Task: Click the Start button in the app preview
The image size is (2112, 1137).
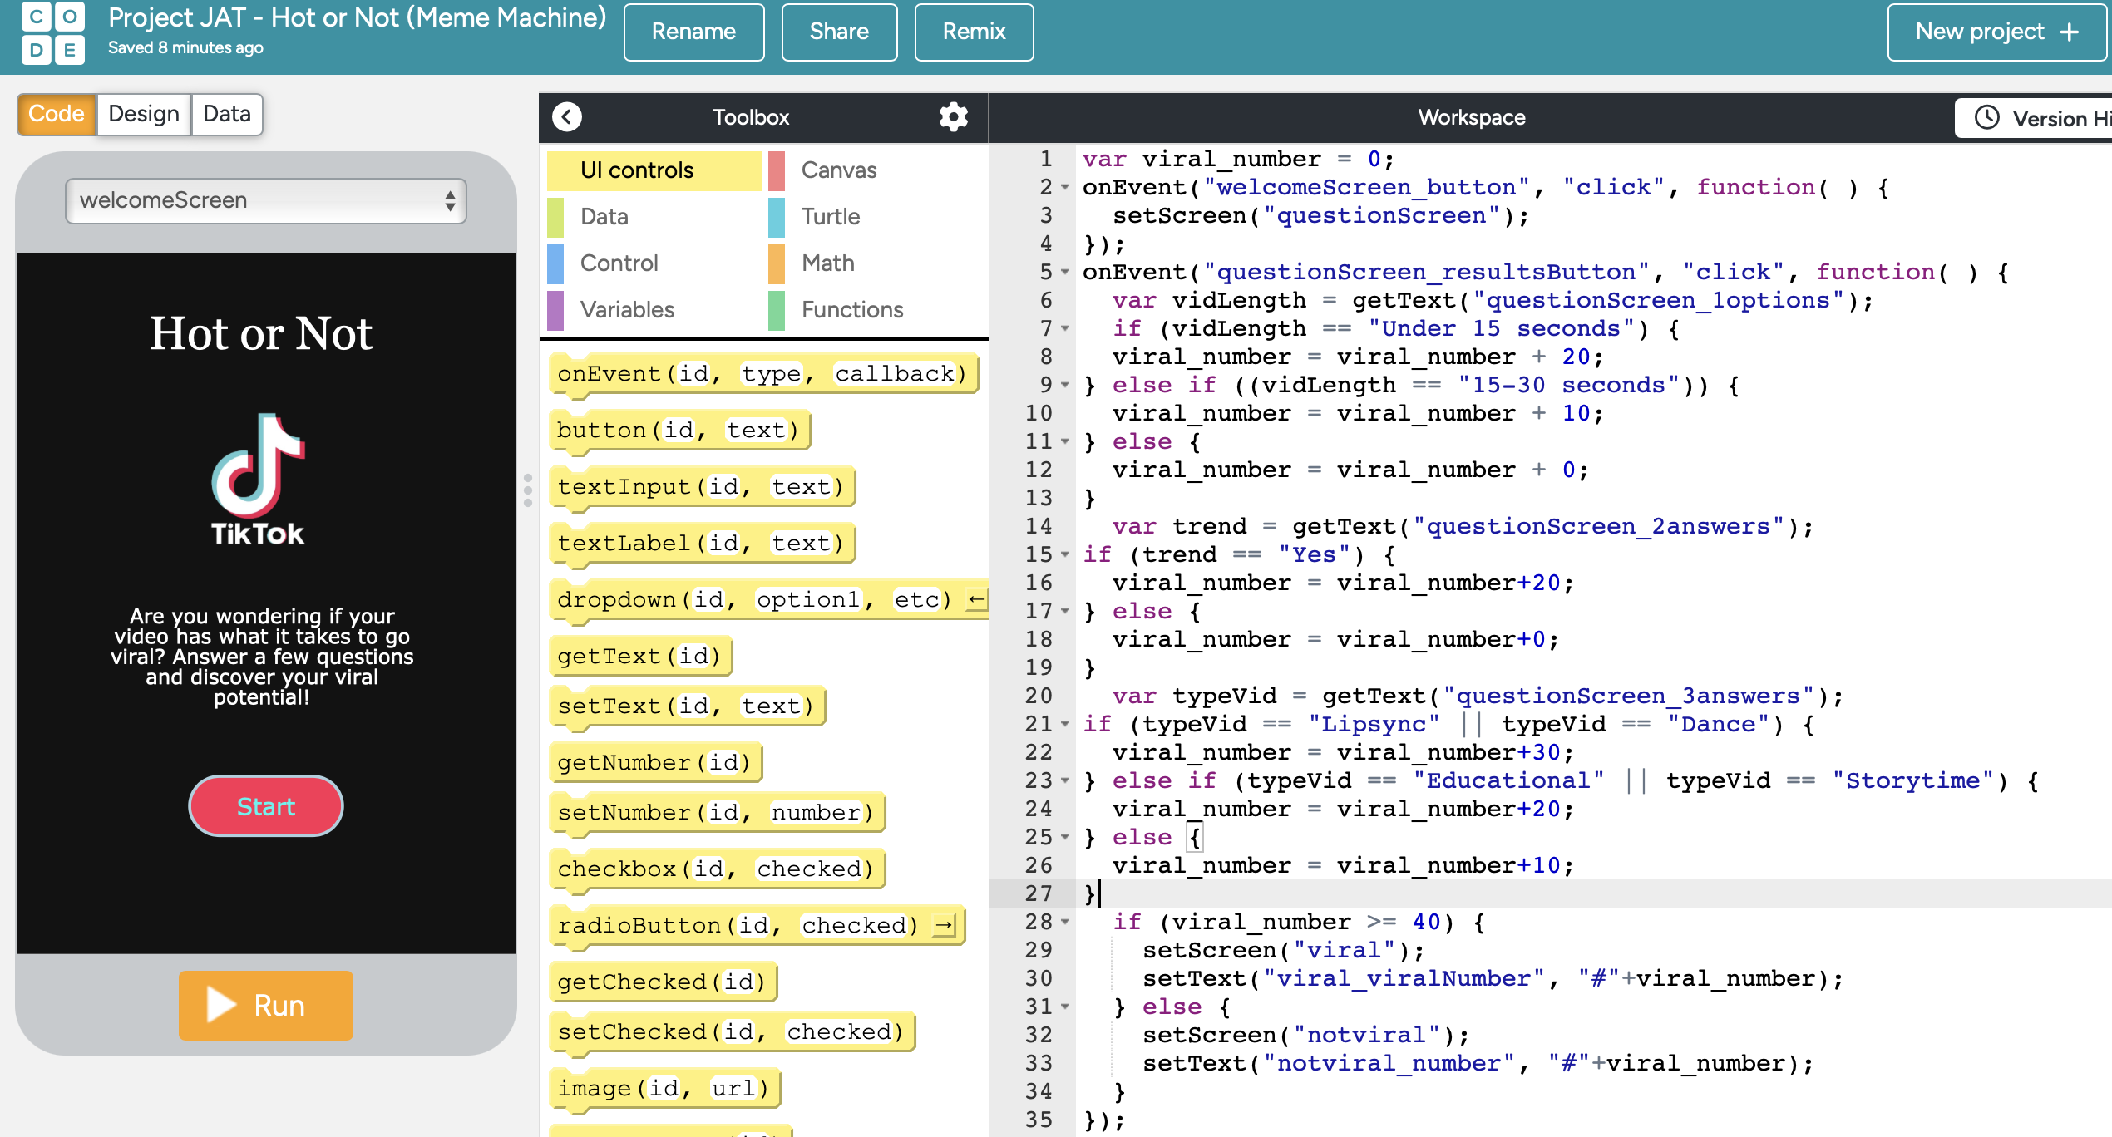Action: 266,806
